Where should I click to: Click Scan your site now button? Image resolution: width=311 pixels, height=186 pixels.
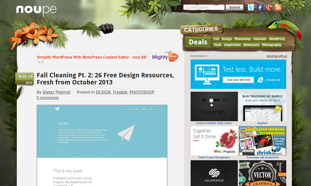click(x=238, y=80)
